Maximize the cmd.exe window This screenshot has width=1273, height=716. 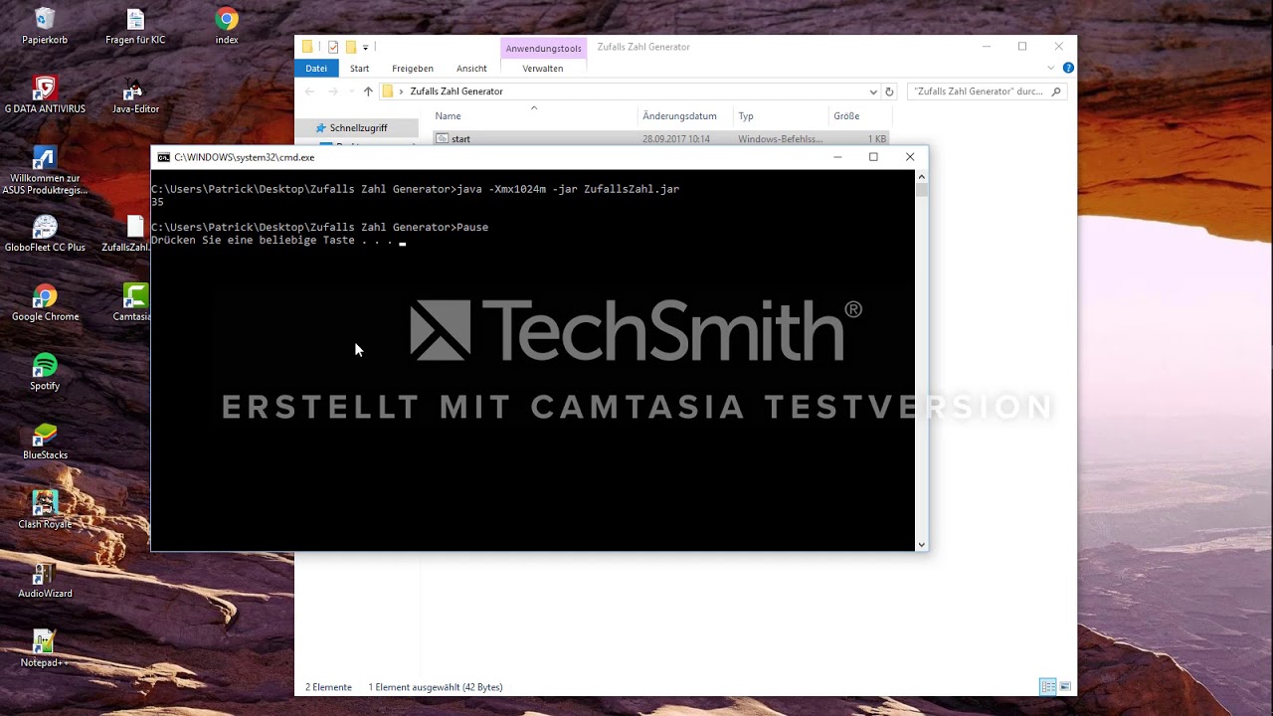click(x=873, y=157)
